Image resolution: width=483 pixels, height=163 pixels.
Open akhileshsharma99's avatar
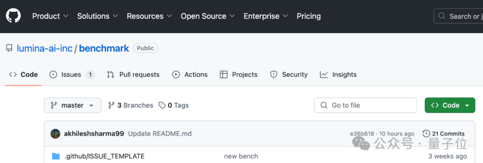tap(55, 134)
